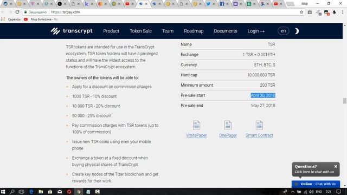The width and height of the screenshot is (347, 195).
Task: Click the 'May 27, 2018' pre-sale end value
Action: click(263, 106)
